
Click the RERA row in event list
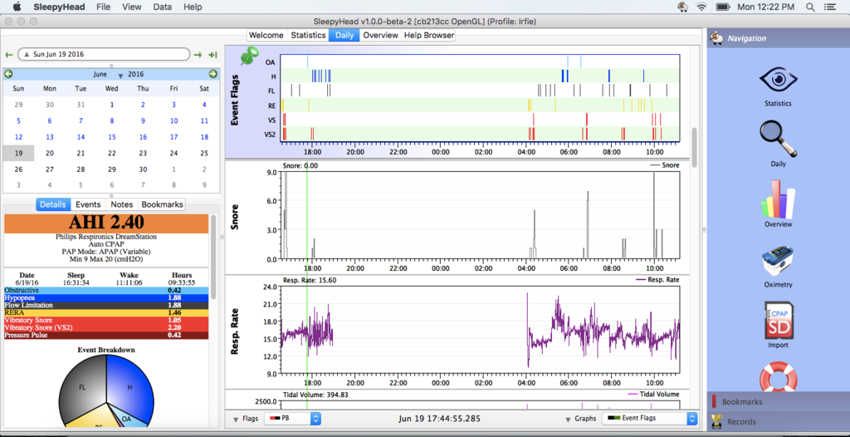[x=106, y=312]
